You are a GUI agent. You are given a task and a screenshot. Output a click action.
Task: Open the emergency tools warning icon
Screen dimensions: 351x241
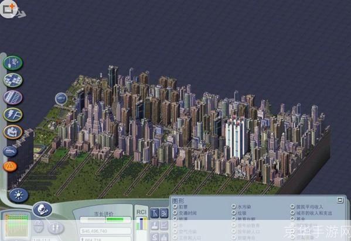(x=10, y=166)
